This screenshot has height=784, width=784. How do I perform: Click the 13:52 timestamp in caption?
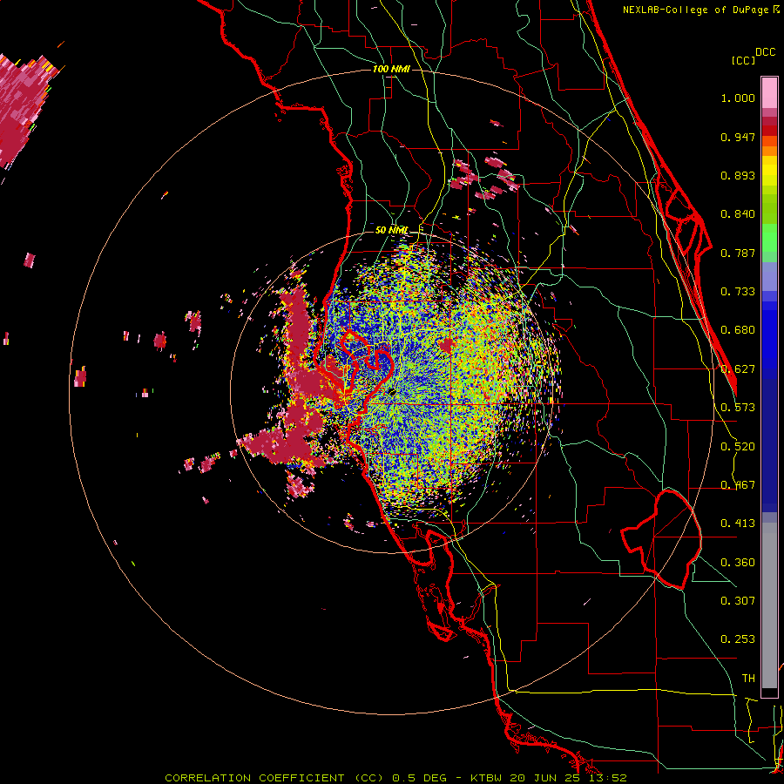click(607, 778)
